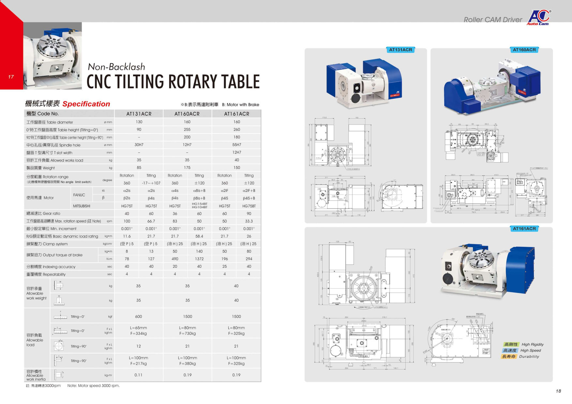
Task: Click the vertical-mount allowable work weight diagram
Action: pos(59,300)
